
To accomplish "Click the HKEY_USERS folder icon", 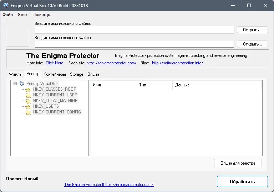I will [x=28, y=107].
